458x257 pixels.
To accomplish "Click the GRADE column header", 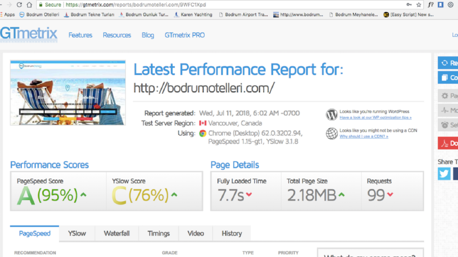I will click(x=170, y=253).
